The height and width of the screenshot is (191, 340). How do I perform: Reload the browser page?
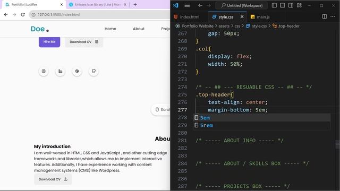[x=23, y=14]
